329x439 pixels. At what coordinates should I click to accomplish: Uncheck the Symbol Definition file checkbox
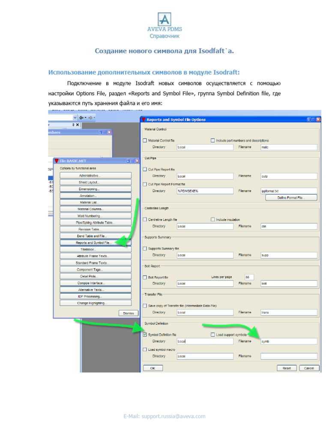click(x=145, y=334)
